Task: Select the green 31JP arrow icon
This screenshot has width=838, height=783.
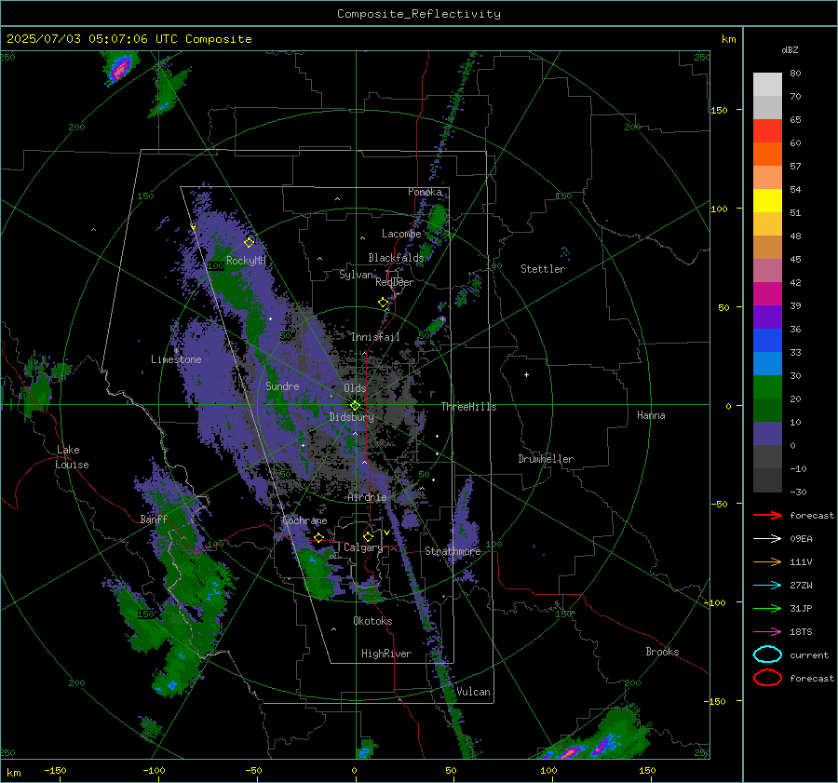Action: [767, 608]
